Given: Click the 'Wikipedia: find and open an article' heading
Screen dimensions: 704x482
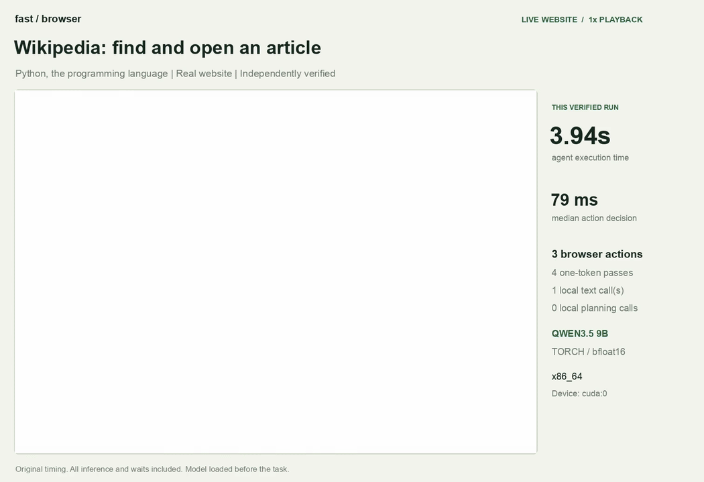Looking at the screenshot, I should point(168,48).
